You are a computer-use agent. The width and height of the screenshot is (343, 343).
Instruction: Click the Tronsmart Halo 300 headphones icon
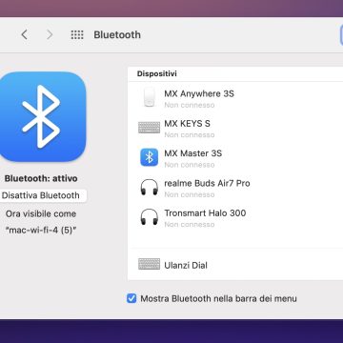tap(150, 217)
